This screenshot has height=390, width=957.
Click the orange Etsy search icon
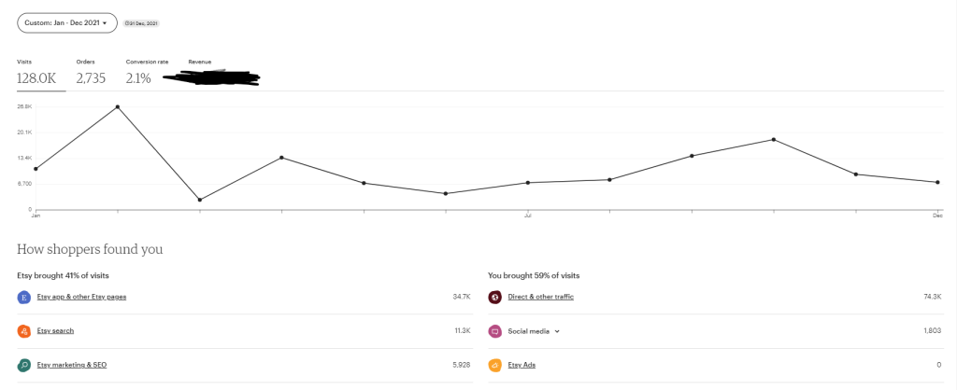coord(24,331)
